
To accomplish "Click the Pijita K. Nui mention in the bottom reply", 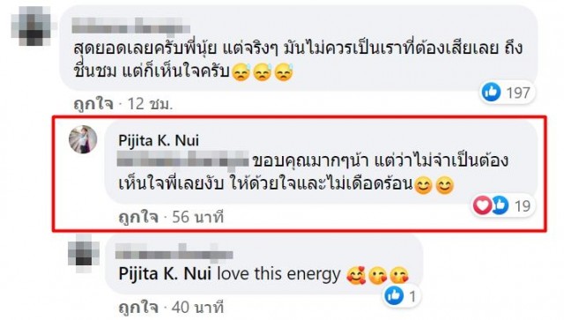I will (165, 274).
